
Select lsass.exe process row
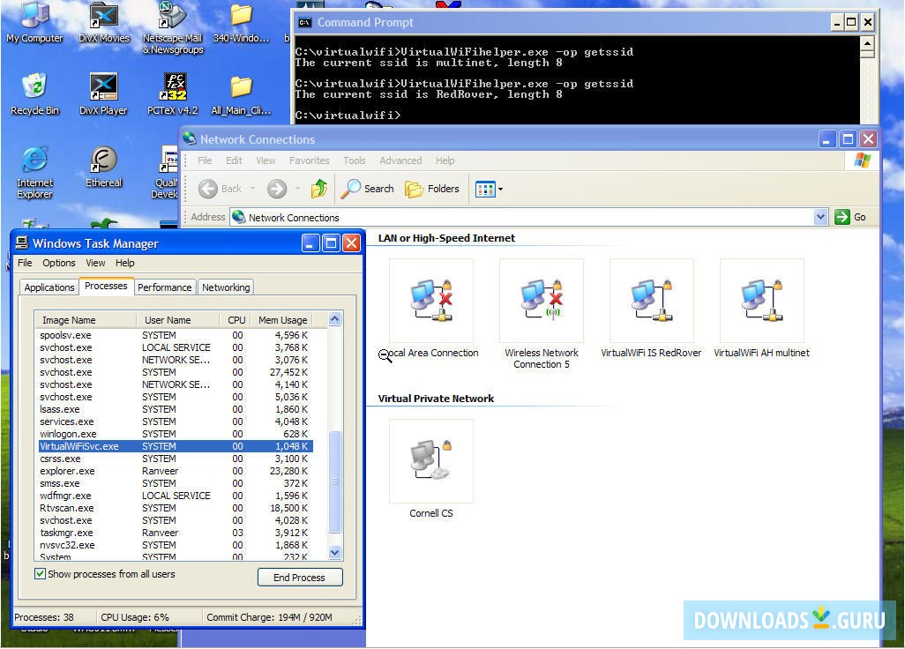176,409
